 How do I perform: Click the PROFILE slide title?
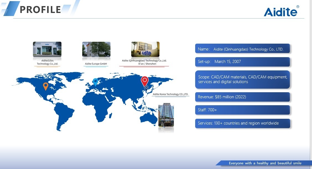(40, 10)
